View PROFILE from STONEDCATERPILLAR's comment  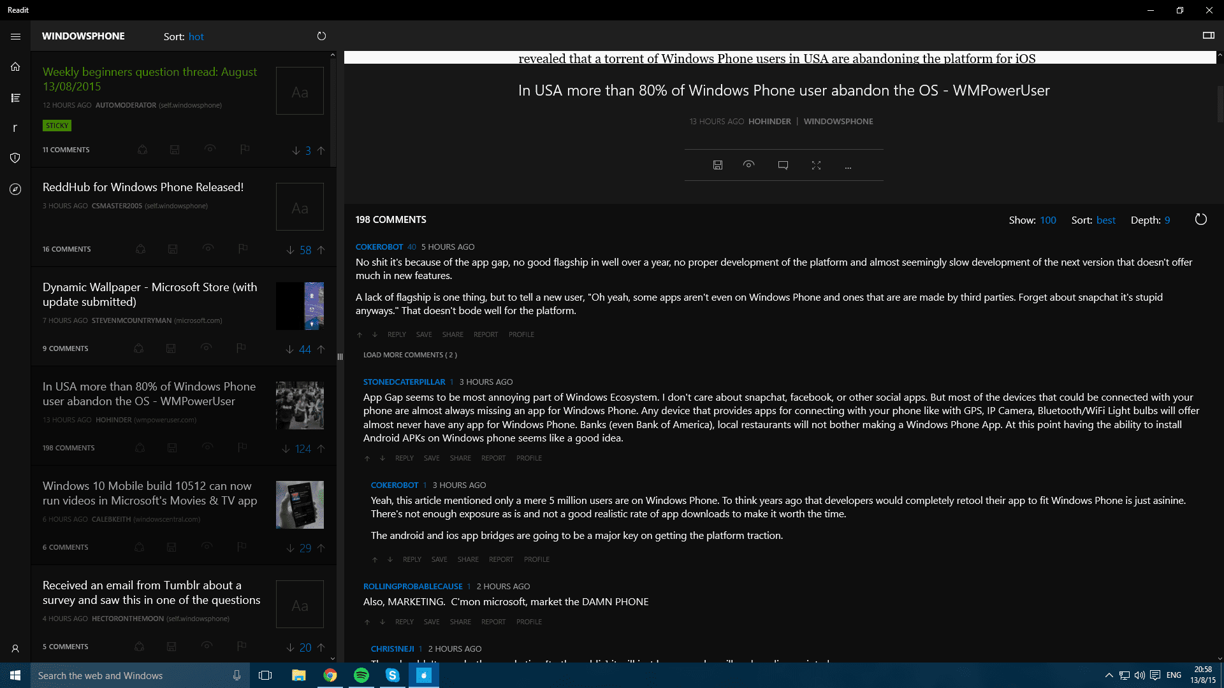[x=529, y=458]
